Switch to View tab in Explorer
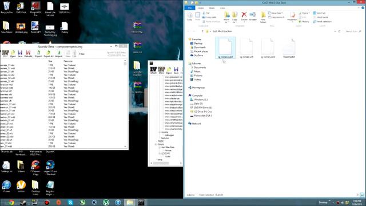The height and width of the screenshot is (206, 366). (x=222, y=8)
